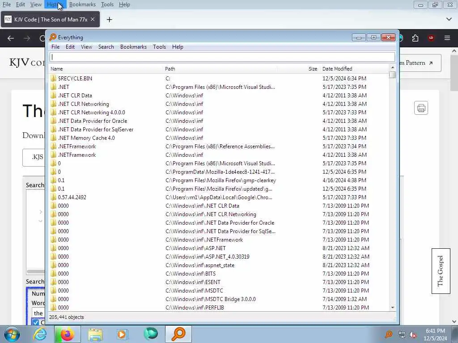Screen dimensions: 458x343
Task: Click scroll down arrow in Everything results
Action: [393, 307]
